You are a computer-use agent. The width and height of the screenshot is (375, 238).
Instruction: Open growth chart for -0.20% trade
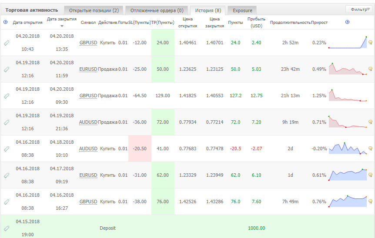[x=348, y=149]
